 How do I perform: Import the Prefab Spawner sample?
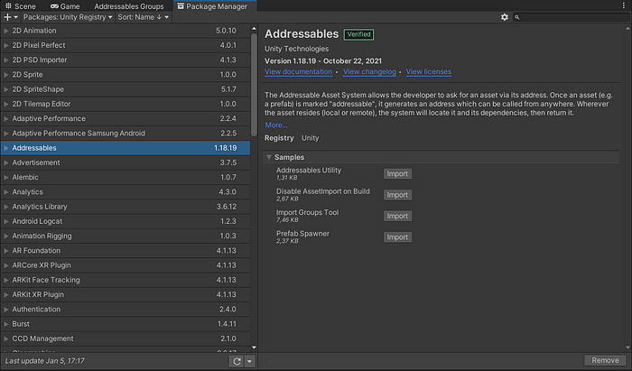pyautogui.click(x=397, y=237)
